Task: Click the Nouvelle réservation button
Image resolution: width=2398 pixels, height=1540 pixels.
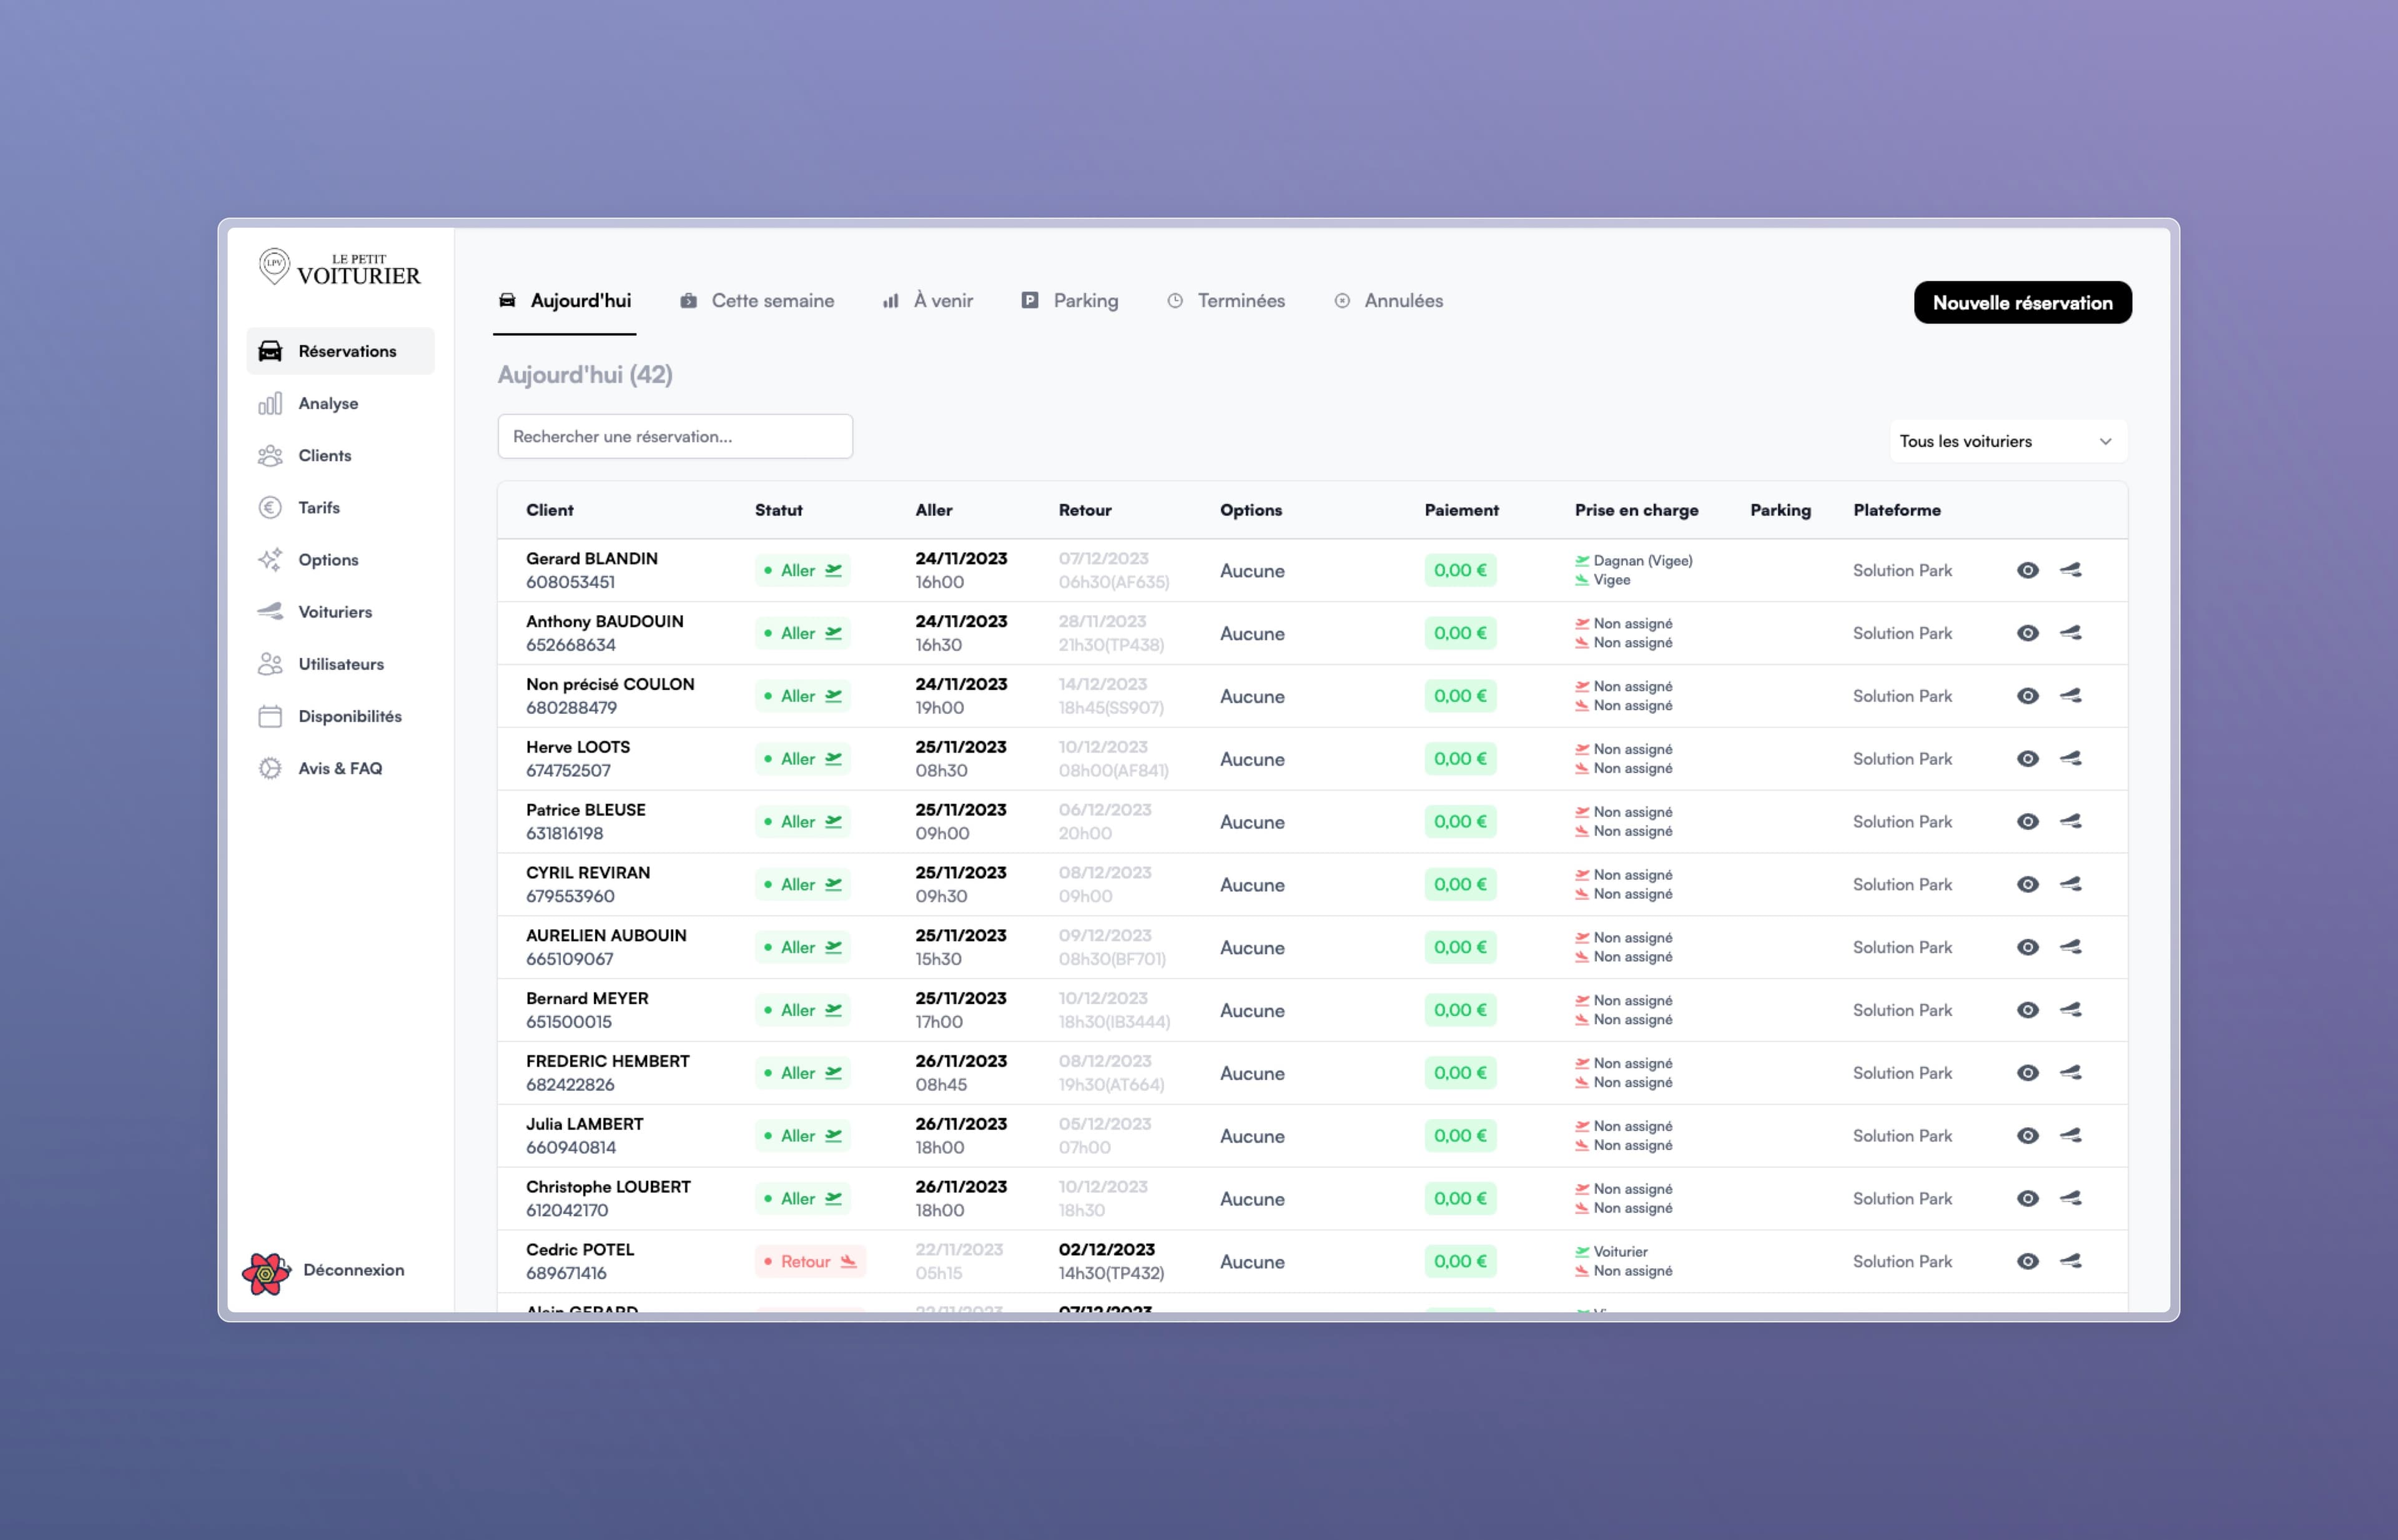Action: (x=2022, y=302)
